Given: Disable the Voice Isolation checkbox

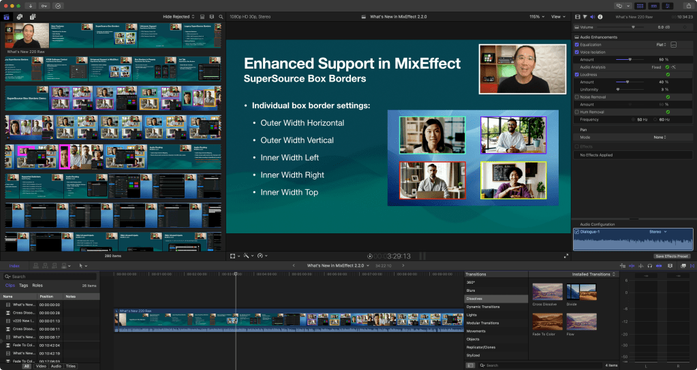Looking at the screenshot, I should point(577,52).
